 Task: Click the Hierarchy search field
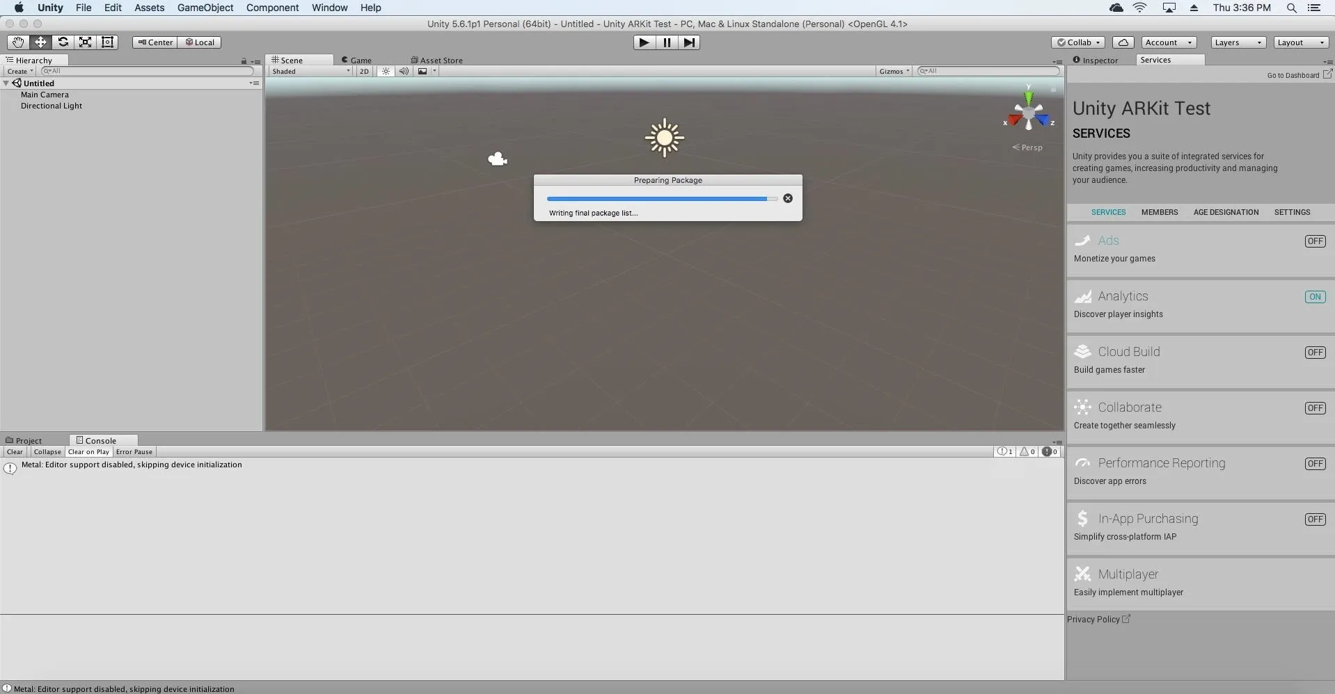click(148, 71)
